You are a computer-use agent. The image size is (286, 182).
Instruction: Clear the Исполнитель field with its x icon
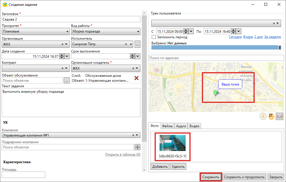(126, 44)
